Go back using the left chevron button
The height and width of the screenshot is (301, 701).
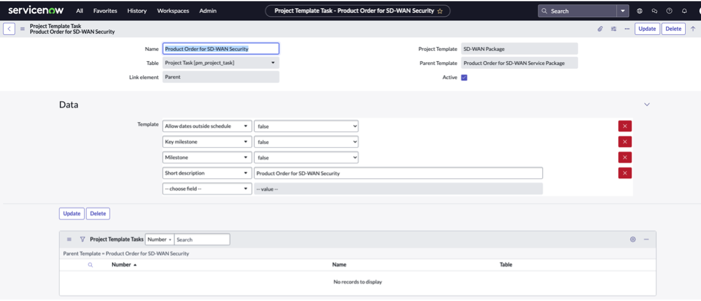point(10,29)
